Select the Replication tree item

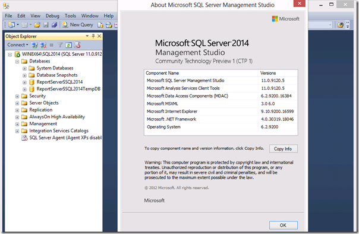[41, 110]
